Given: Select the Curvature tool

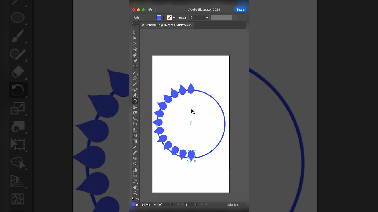Looking at the screenshot, I should pos(135,61).
